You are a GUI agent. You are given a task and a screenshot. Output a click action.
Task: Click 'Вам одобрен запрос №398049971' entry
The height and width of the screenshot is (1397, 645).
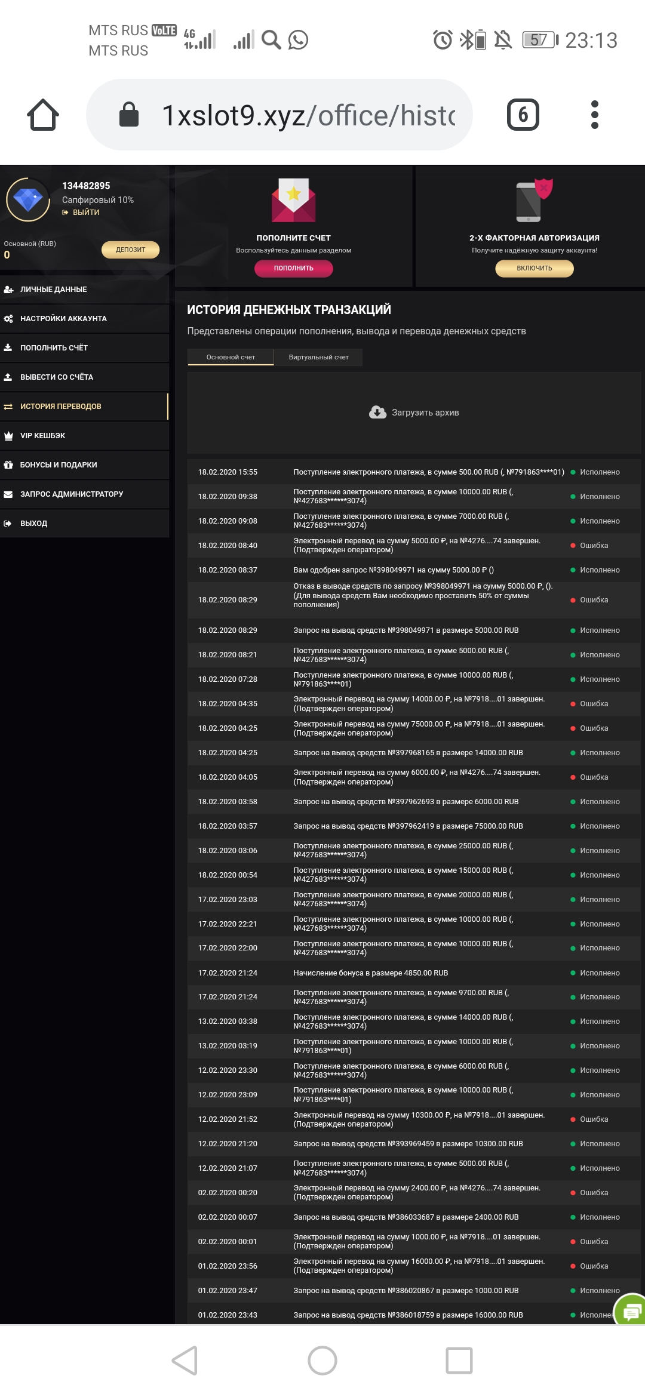[394, 570]
